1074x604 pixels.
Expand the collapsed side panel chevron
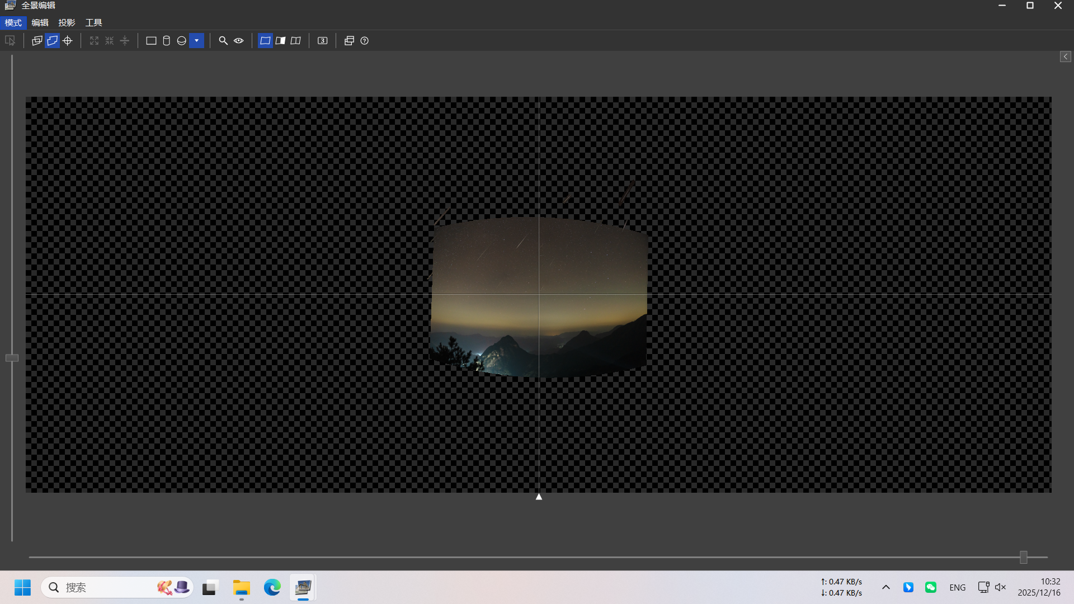[1066, 56]
